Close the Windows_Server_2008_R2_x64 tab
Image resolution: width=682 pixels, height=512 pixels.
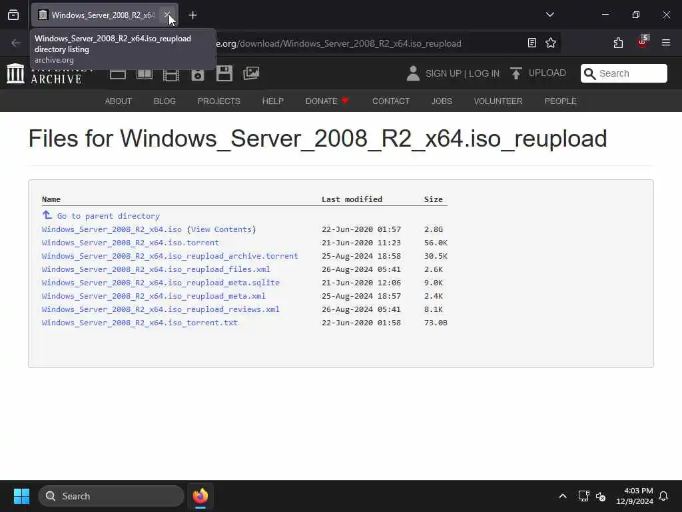[167, 15]
